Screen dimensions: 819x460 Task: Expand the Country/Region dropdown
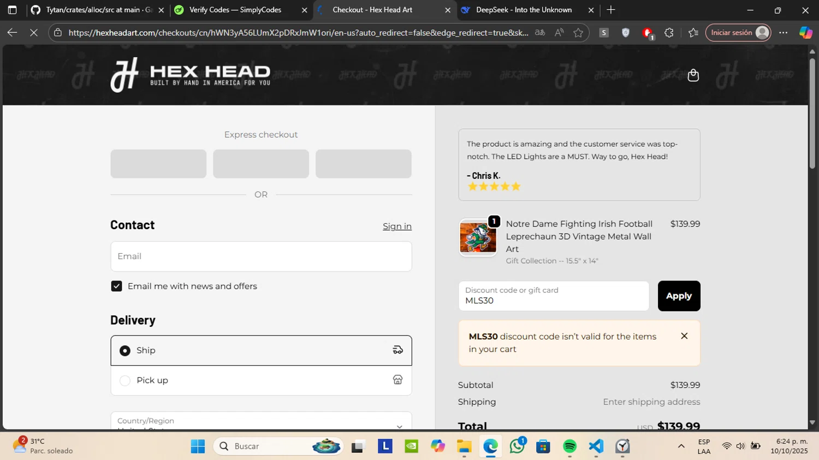261,421
